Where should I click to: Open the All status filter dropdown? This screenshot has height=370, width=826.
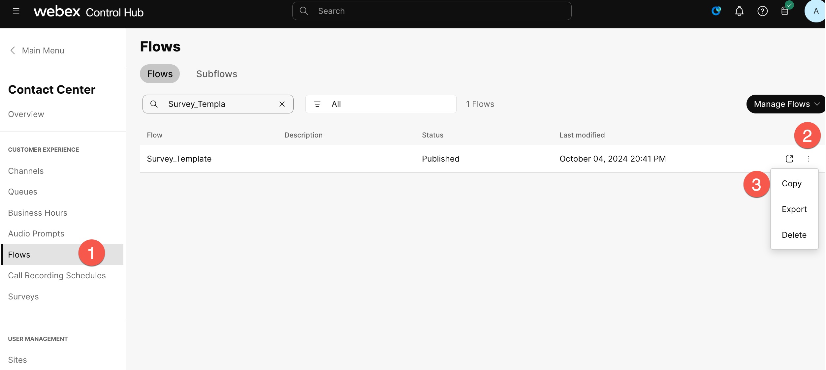point(381,104)
